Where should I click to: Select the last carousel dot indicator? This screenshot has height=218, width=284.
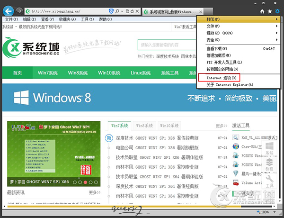(x=96, y=182)
